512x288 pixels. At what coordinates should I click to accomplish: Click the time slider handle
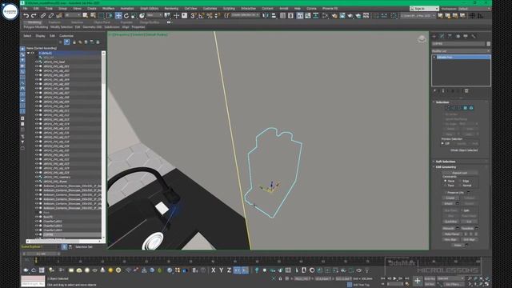pos(41,254)
